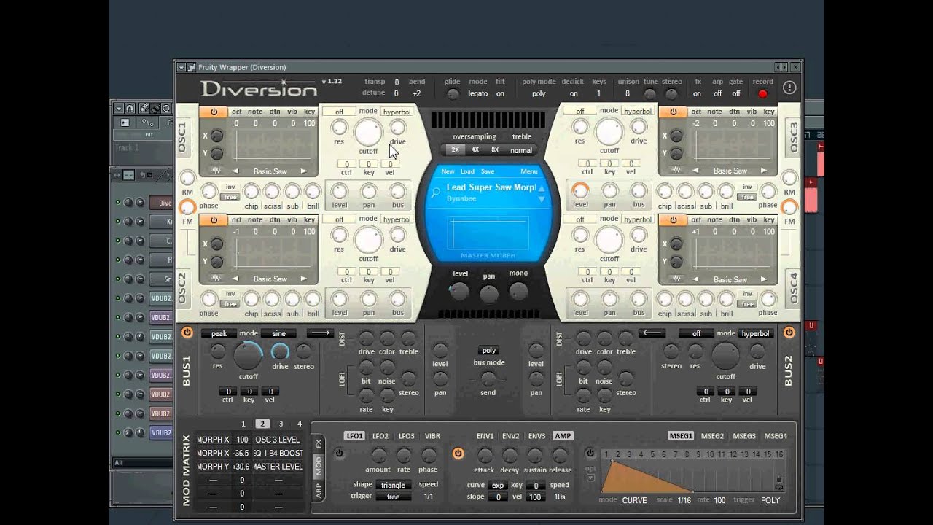This screenshot has width=933, height=525.
Task: Click the unison tune knob
Action: pos(650,94)
